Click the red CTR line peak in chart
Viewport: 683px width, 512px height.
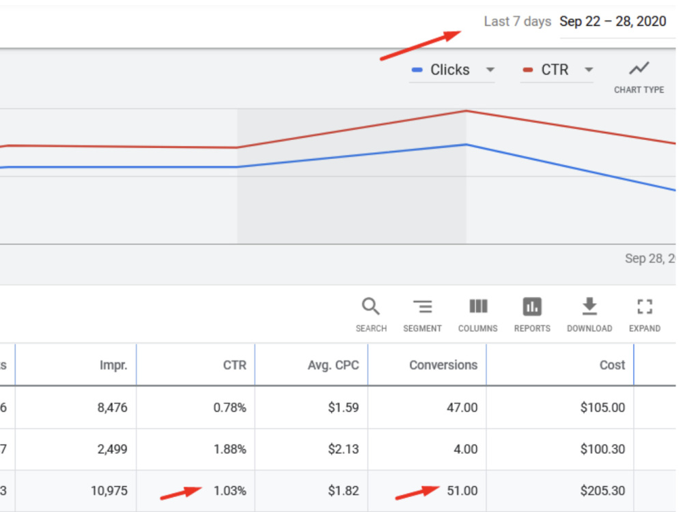pos(466,111)
